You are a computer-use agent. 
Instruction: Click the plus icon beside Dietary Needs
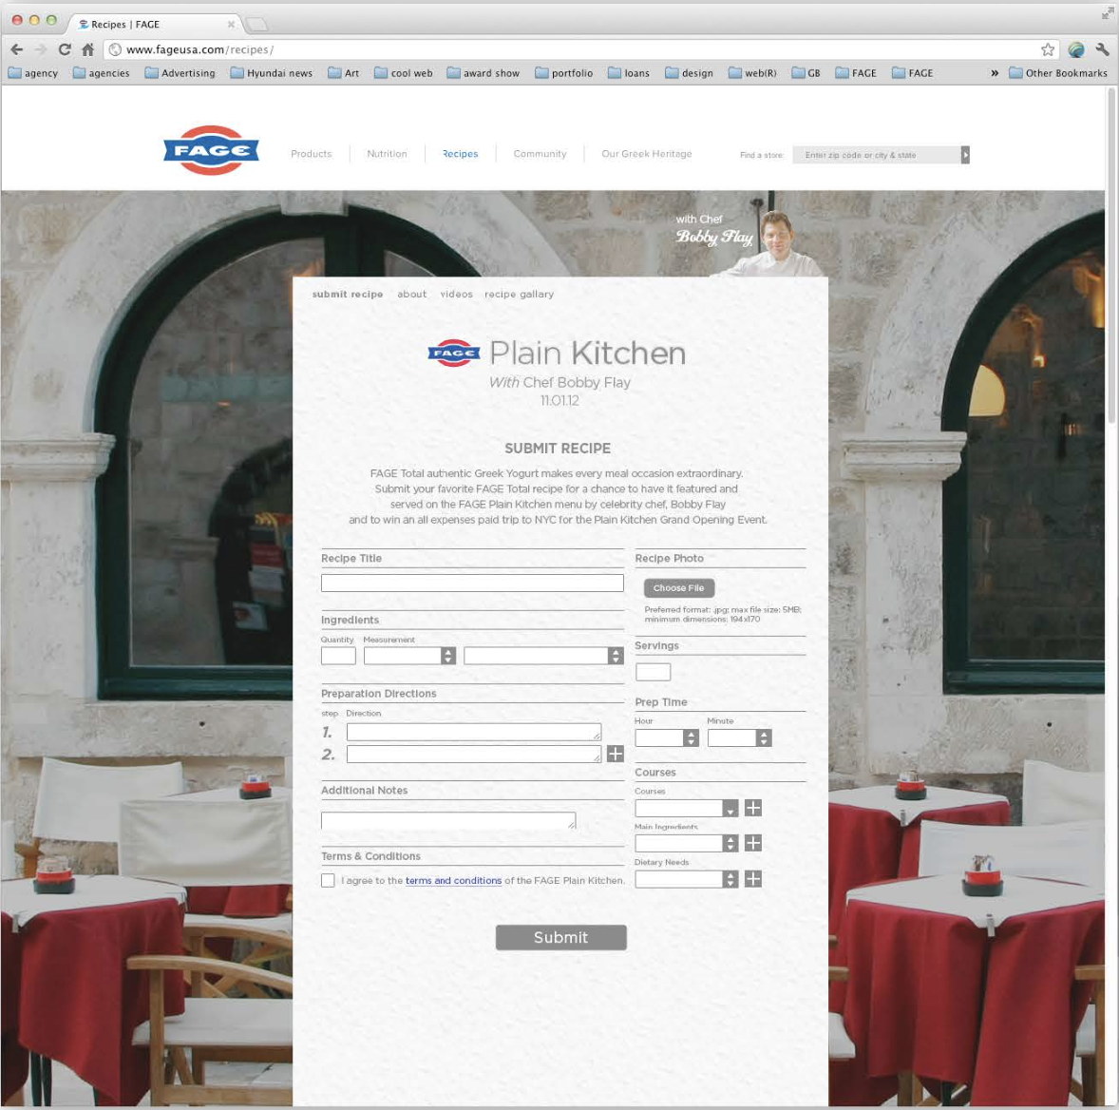pyautogui.click(x=751, y=878)
